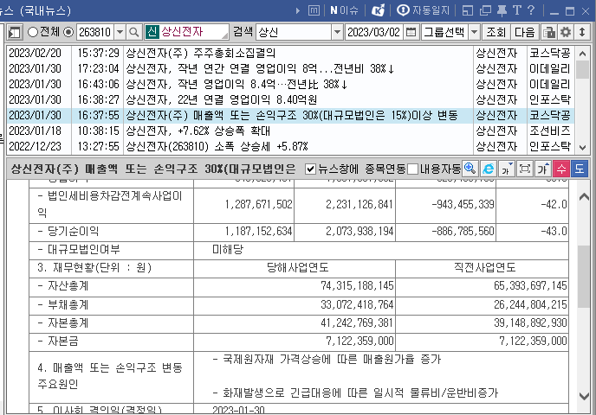Image resolution: width=596 pixels, height=415 pixels.
Task: Open news '영업이익 8.4억…전년比 38%↓' row
Action: [290, 84]
